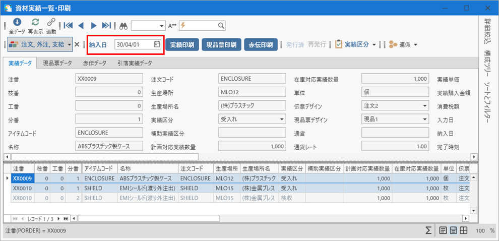Open the 実績区分 受入れ combo box
The width and height of the screenshot is (499, 241).
point(281,119)
